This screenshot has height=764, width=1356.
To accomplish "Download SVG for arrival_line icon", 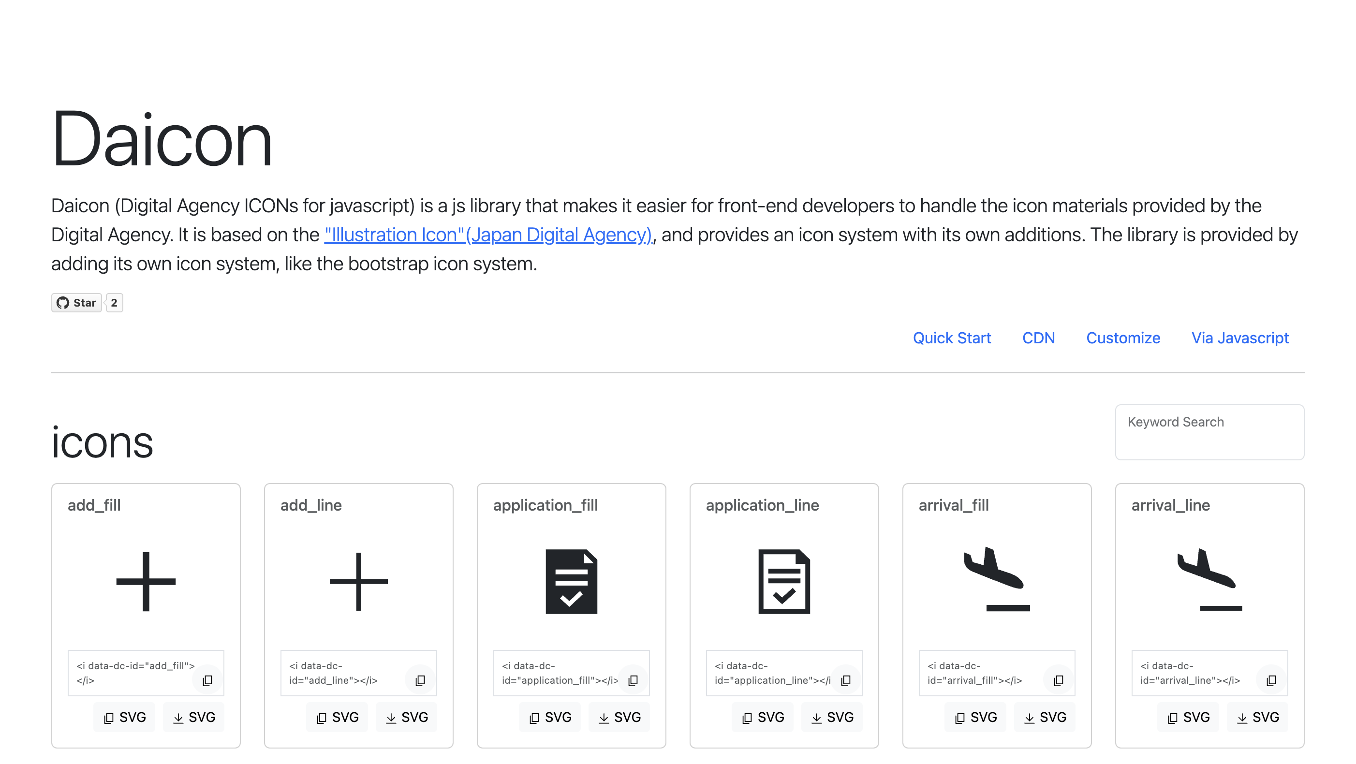I will (x=1257, y=717).
